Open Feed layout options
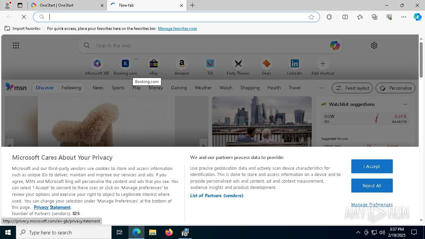The width and height of the screenshot is (425, 239). [352, 88]
